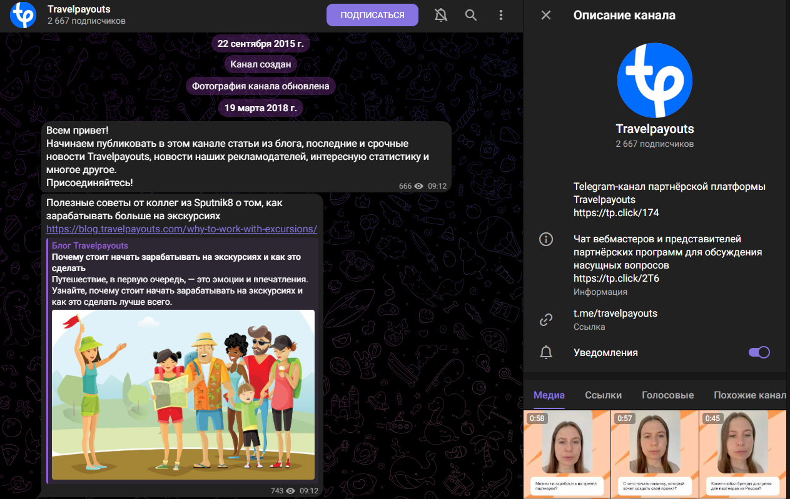Click the bell icon beside Уведомления

click(x=546, y=352)
